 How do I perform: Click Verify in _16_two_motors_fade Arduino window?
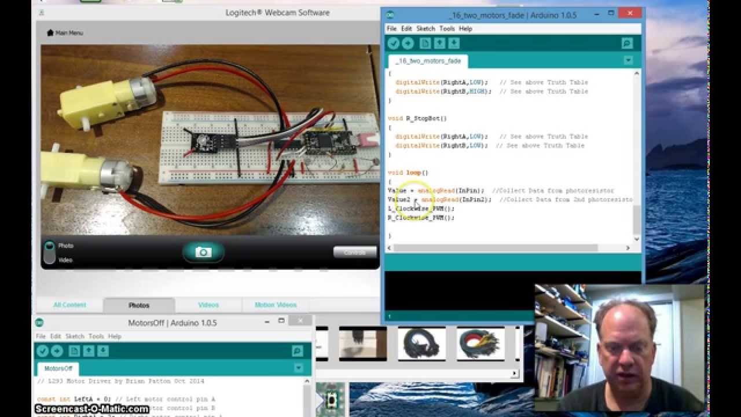(x=394, y=43)
